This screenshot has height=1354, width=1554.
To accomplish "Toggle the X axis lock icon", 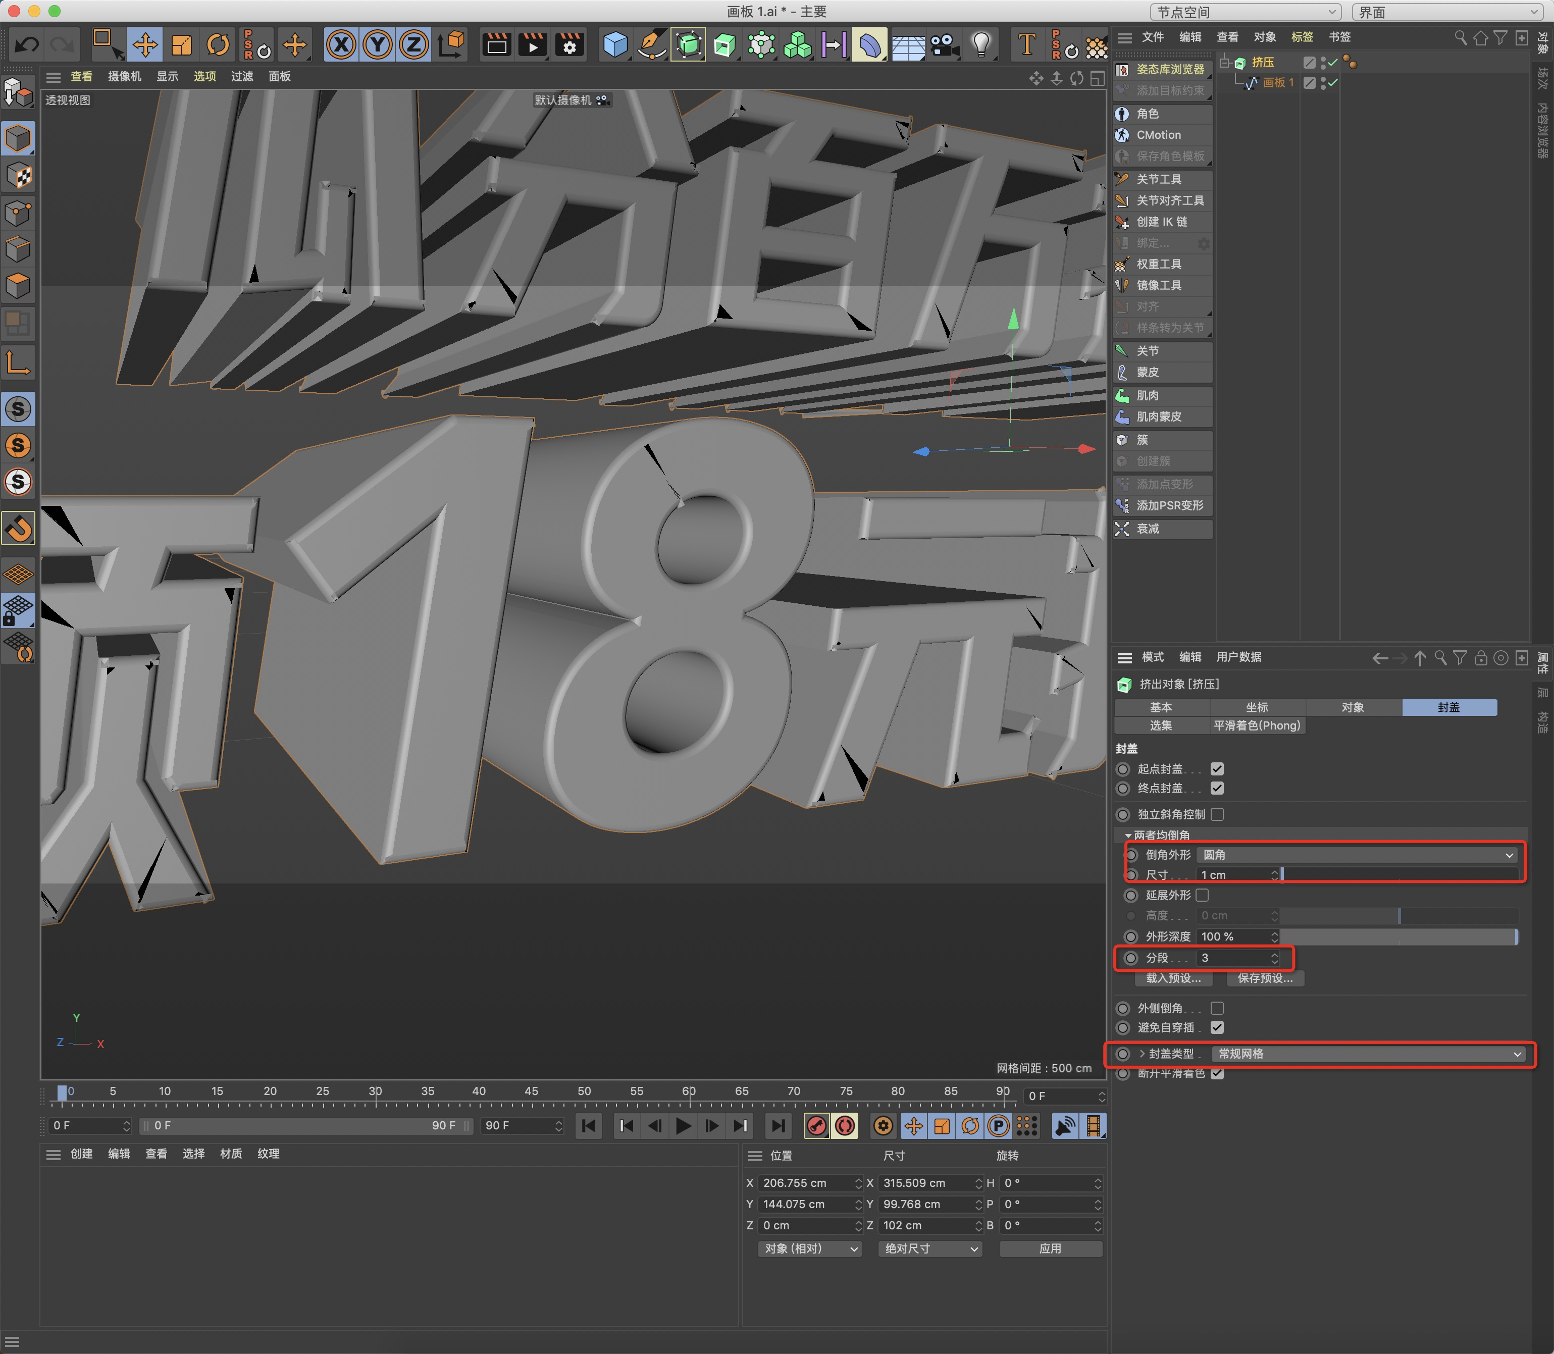I will [341, 45].
